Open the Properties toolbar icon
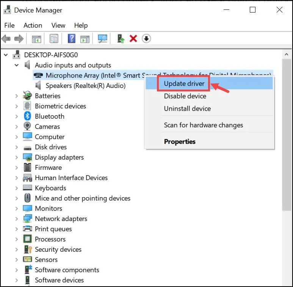 click(x=54, y=39)
